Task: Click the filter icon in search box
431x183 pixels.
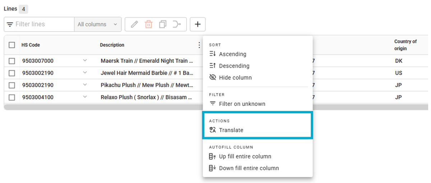Action: (10, 24)
